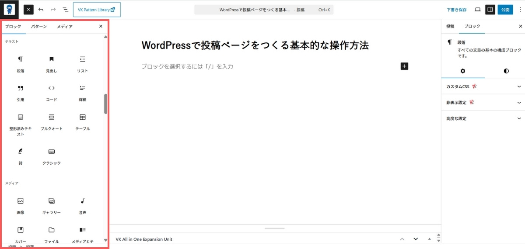Insert the 見出し heading block
The image size is (525, 249).
(x=52, y=64)
